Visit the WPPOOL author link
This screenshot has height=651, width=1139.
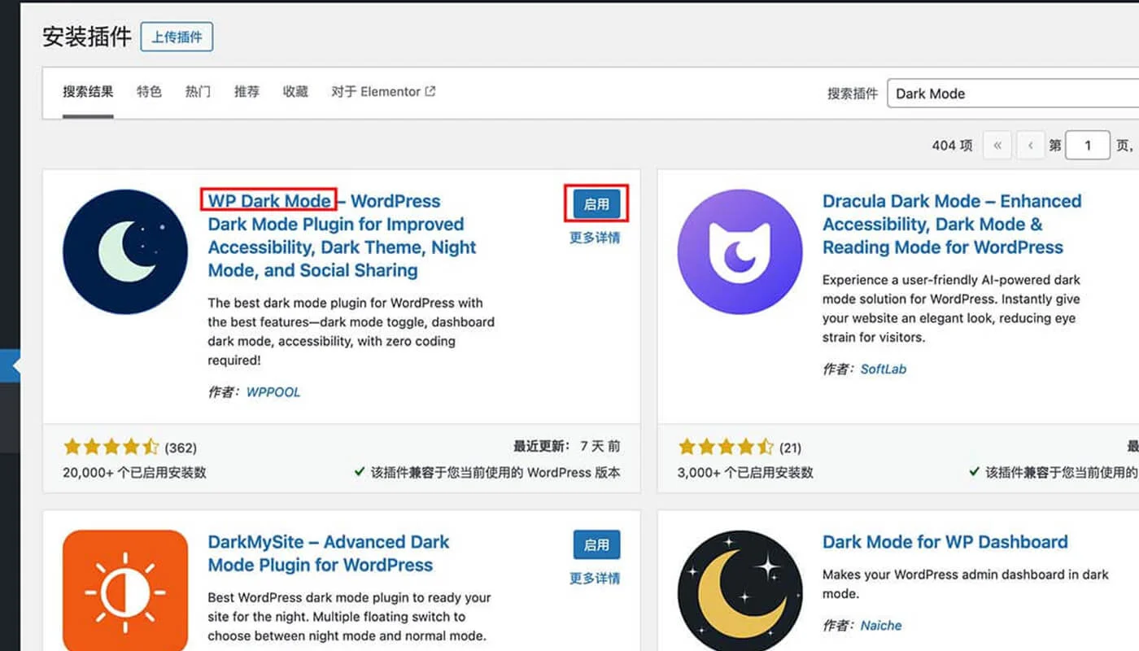click(273, 391)
